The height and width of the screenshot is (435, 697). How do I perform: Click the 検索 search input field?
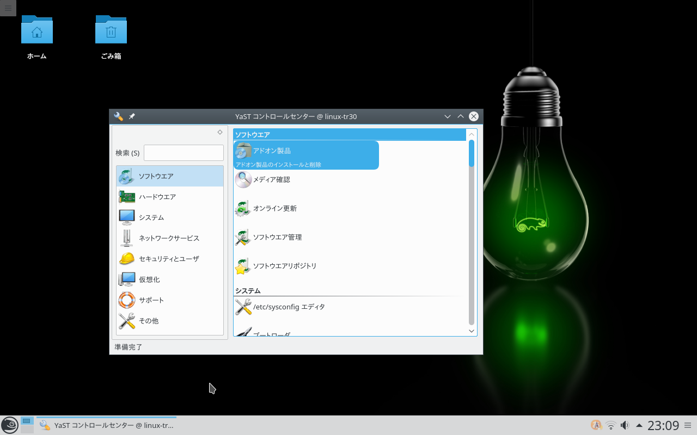pyautogui.click(x=184, y=153)
